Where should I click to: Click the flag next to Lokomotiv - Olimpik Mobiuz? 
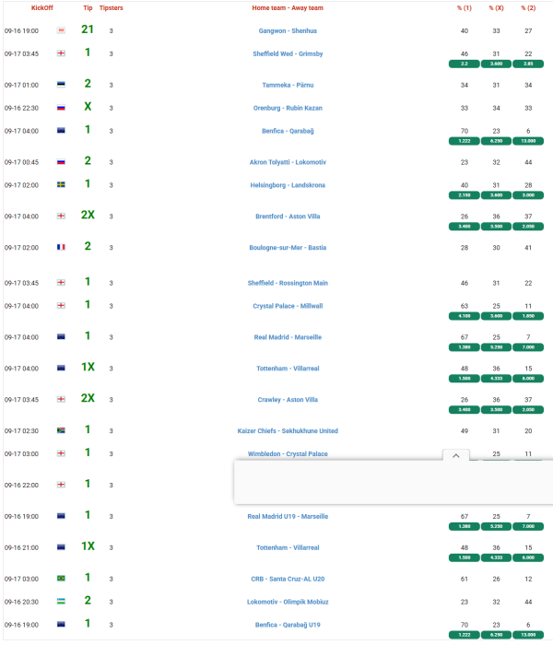tap(62, 602)
